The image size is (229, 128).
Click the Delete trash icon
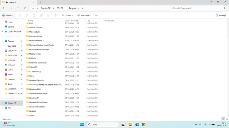(x=55, y=15)
